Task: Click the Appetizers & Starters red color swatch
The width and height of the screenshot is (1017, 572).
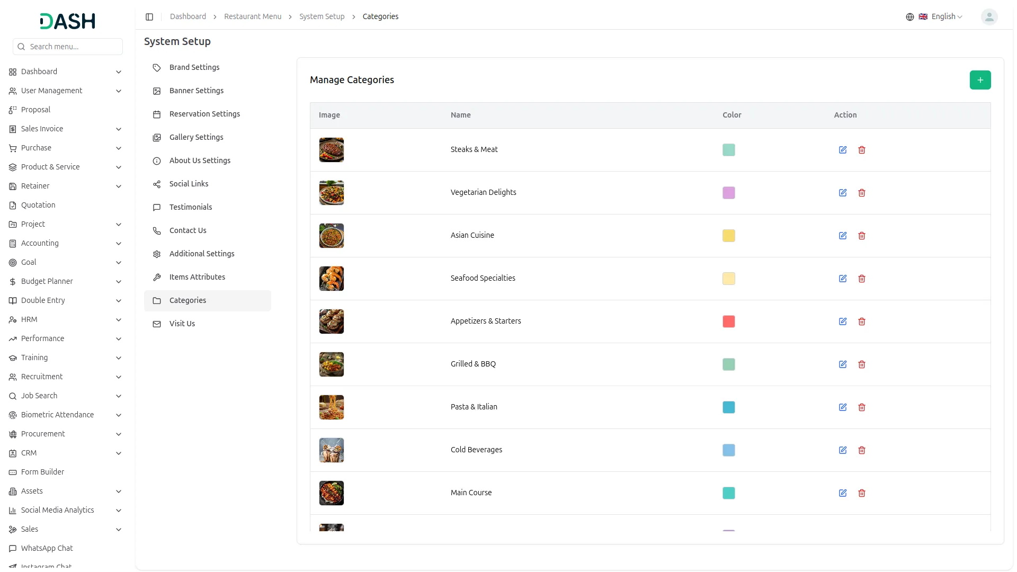Action: click(x=728, y=321)
